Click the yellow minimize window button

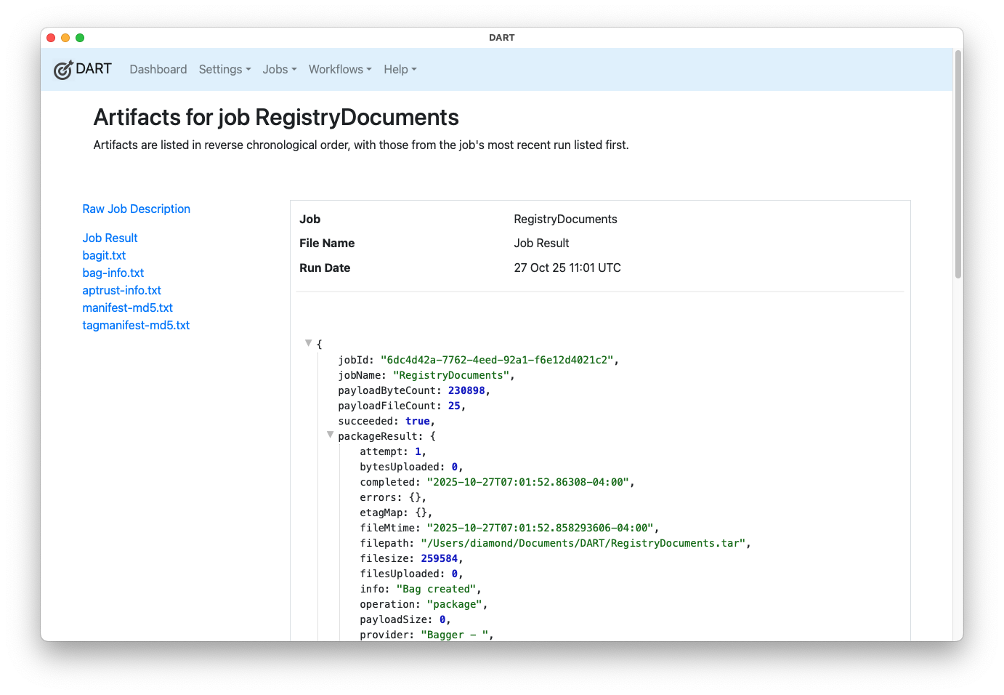tap(65, 38)
